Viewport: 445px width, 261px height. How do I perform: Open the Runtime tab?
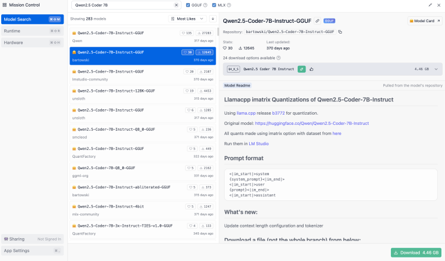click(32, 31)
